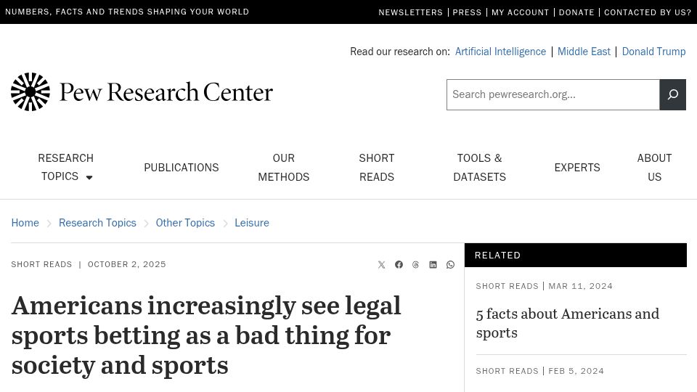Viewport: 697px width, 392px height.
Task: Go to Short Reads section
Action: (377, 168)
